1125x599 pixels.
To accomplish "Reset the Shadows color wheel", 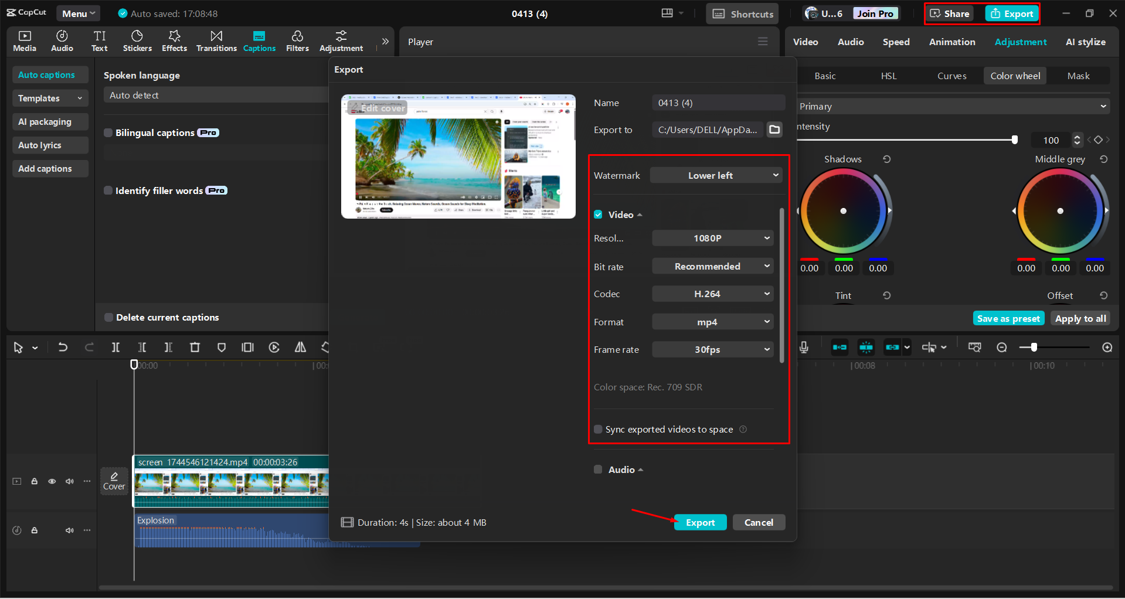I will [x=887, y=159].
